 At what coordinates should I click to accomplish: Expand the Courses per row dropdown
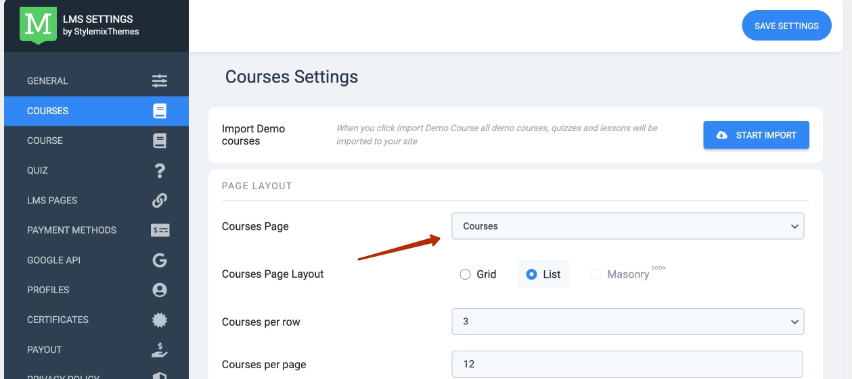[x=627, y=322]
